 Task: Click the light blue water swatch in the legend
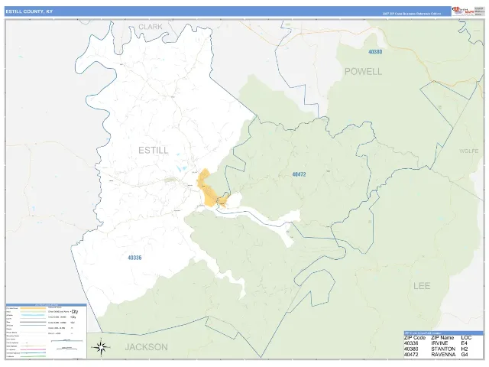(33, 315)
